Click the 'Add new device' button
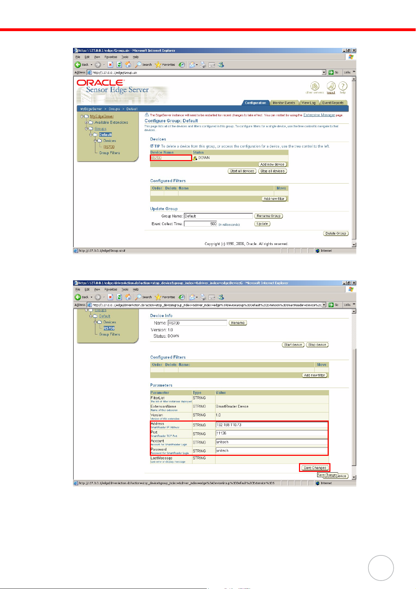 pos(272,164)
